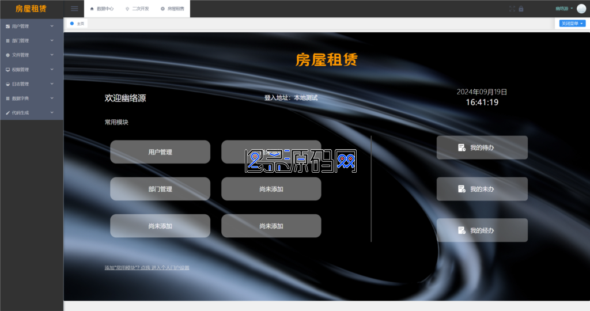Click the 文件管理 sidebar icon
The width and height of the screenshot is (590, 311).
pyautogui.click(x=7, y=55)
